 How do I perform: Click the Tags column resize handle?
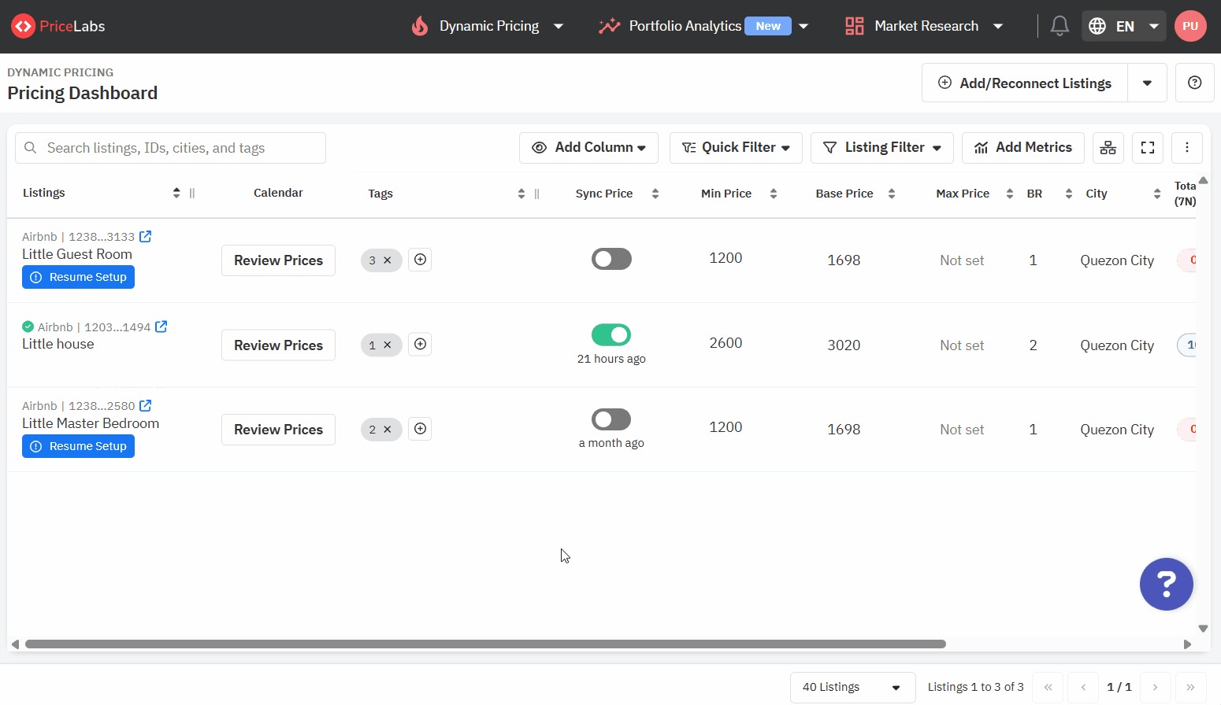point(537,194)
